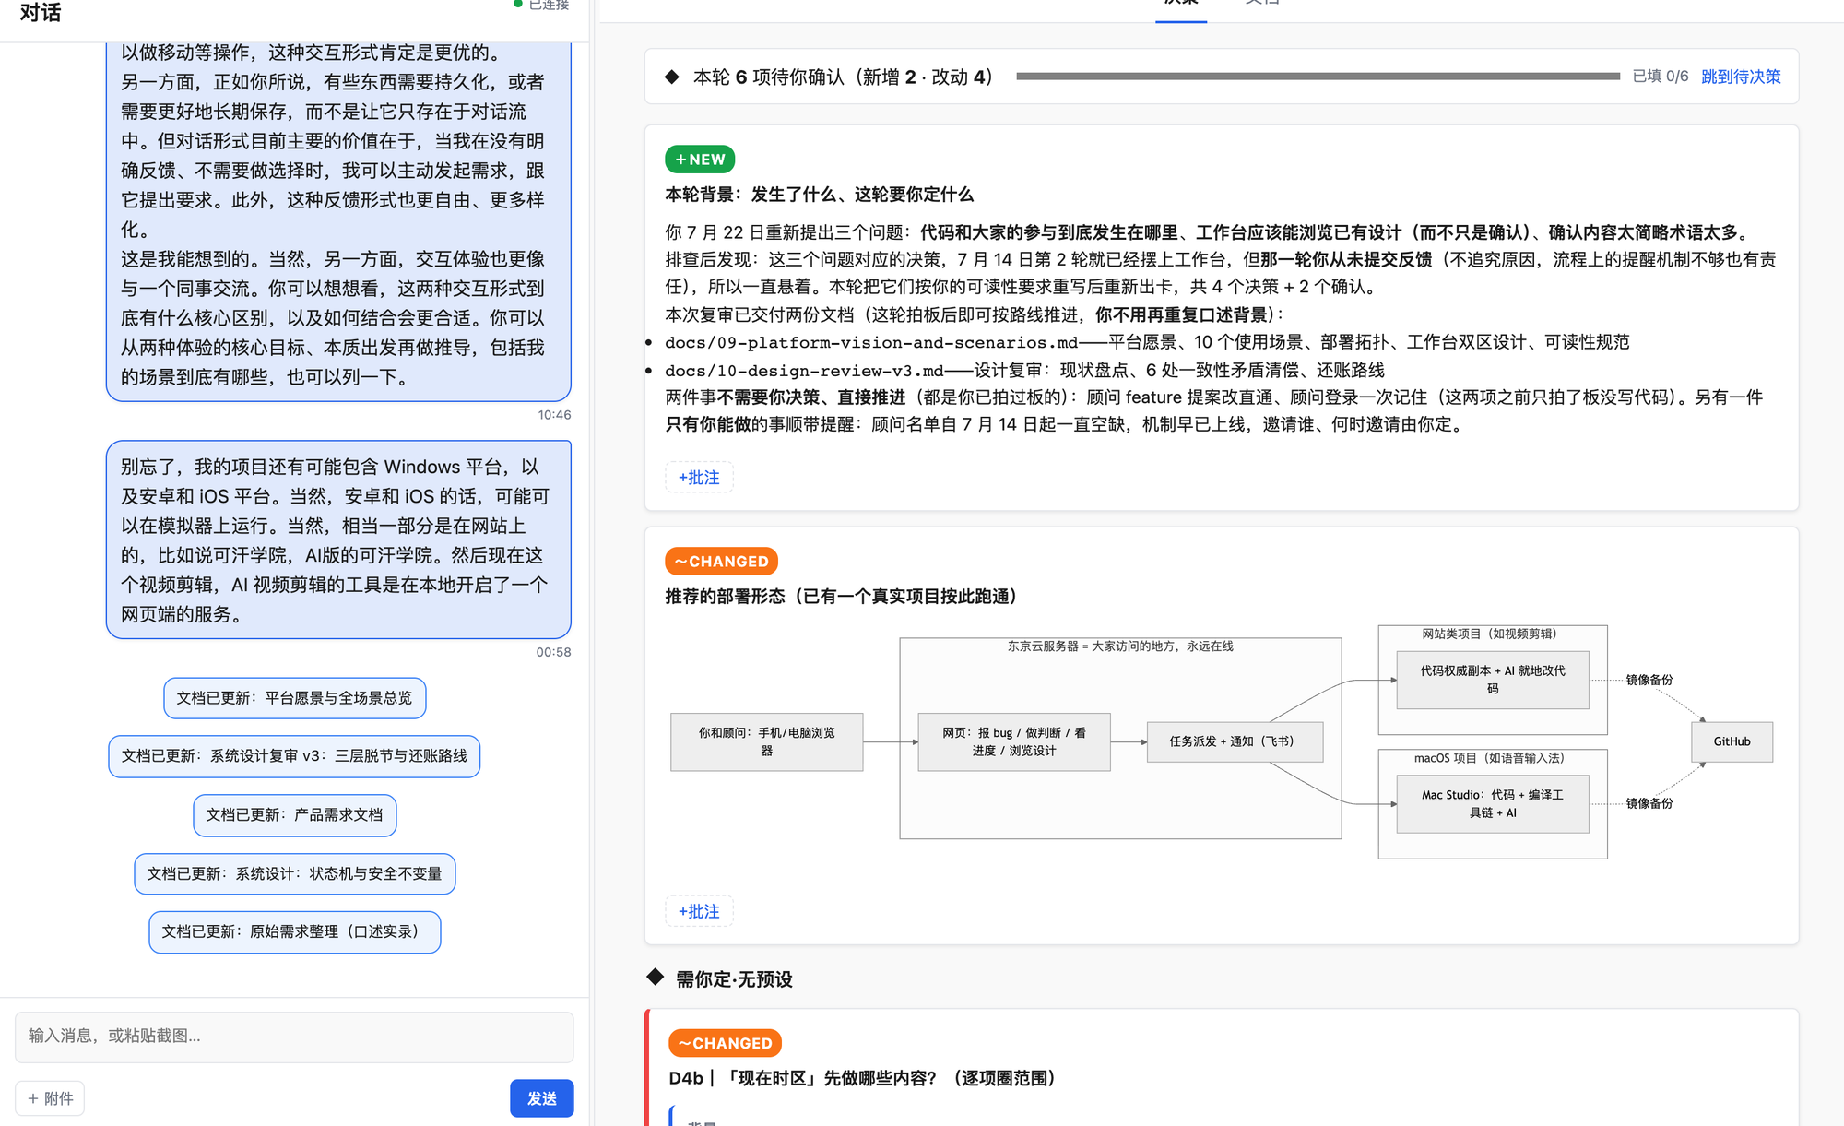The image size is (1844, 1126).
Task: Open chip 文档已更新：平台愿景与全场景总览
Action: 294,698
